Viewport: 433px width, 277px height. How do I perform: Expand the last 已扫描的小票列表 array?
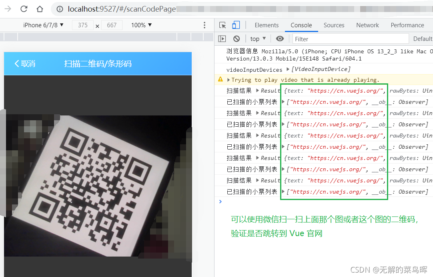[283, 191]
